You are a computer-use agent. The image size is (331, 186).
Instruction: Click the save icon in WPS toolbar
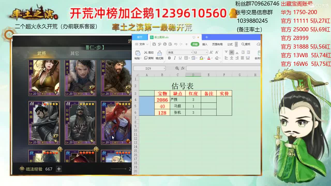click(x=154, y=44)
